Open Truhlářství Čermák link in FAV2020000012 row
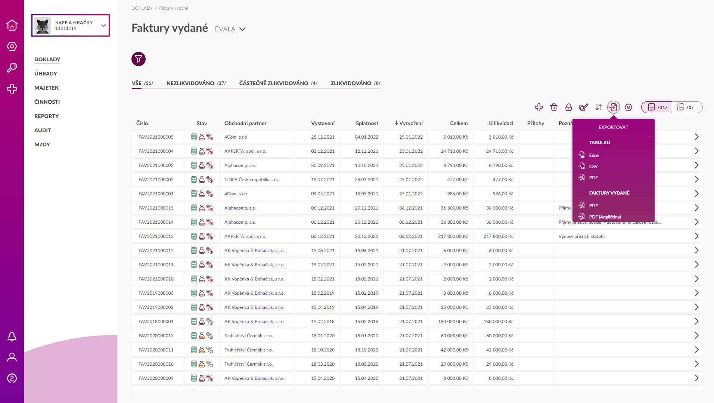The height and width of the screenshot is (403, 714). coord(248,336)
